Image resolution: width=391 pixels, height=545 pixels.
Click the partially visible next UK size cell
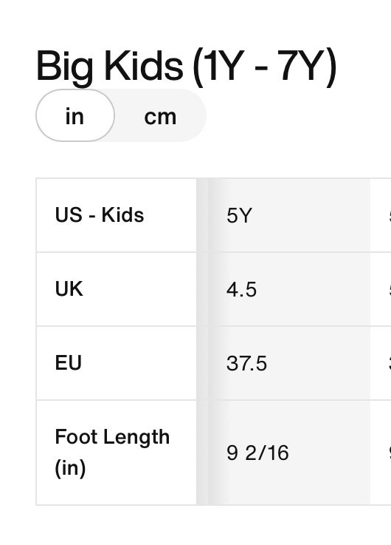click(x=381, y=289)
